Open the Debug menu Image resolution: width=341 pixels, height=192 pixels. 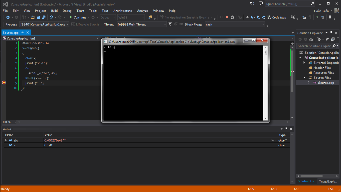(67, 11)
